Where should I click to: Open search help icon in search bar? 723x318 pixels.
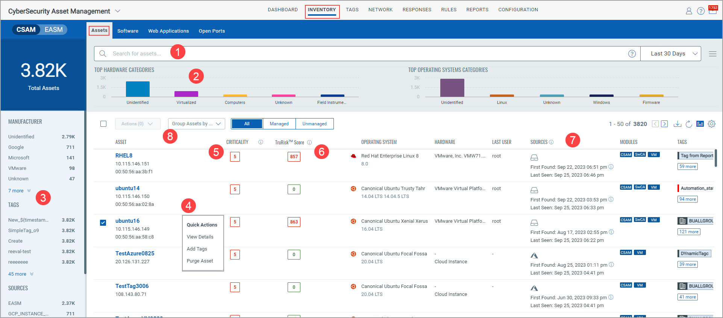tap(632, 54)
